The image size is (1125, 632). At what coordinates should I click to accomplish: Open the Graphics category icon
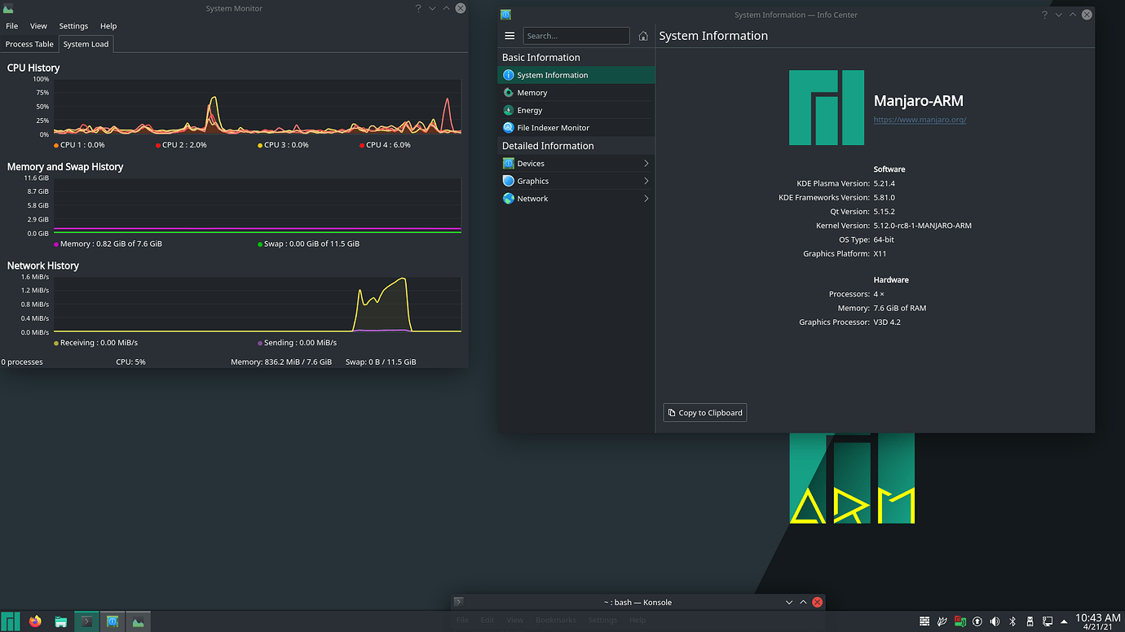(x=509, y=180)
